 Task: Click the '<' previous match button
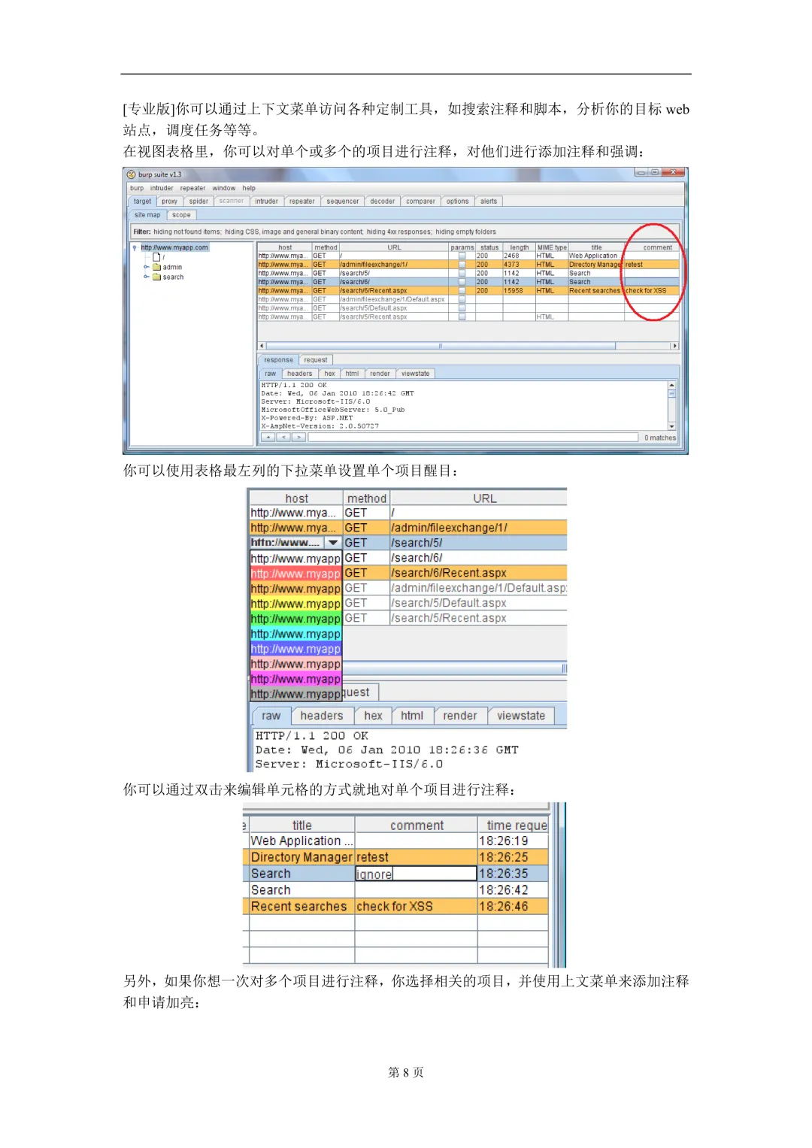(x=283, y=437)
